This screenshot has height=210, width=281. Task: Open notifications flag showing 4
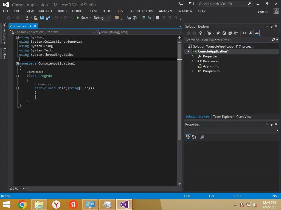191,4
